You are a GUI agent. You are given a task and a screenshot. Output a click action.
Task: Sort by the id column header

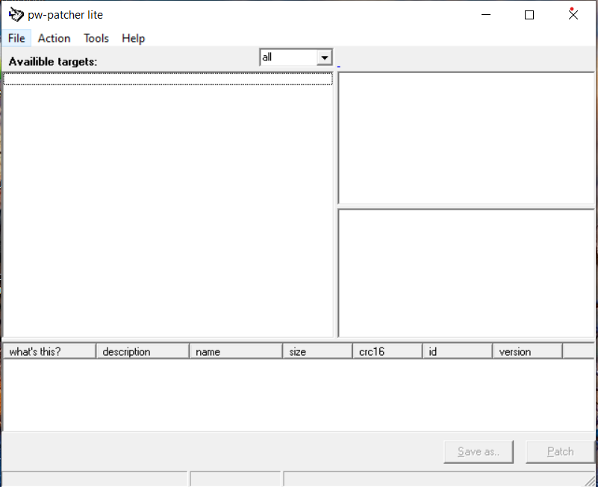coord(455,351)
